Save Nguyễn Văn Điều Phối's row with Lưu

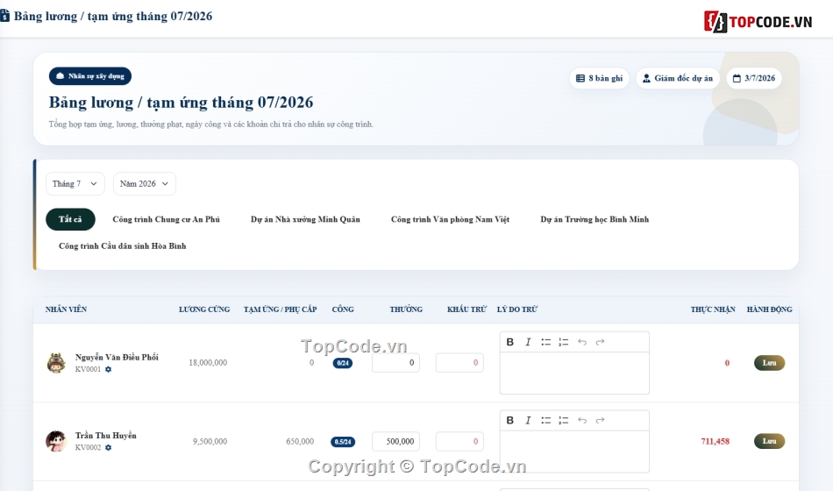point(769,363)
